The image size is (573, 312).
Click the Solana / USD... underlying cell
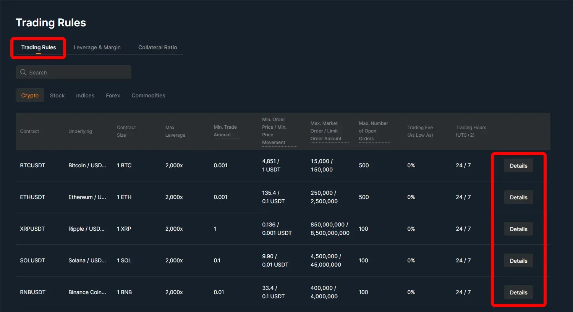pyautogui.click(x=87, y=260)
